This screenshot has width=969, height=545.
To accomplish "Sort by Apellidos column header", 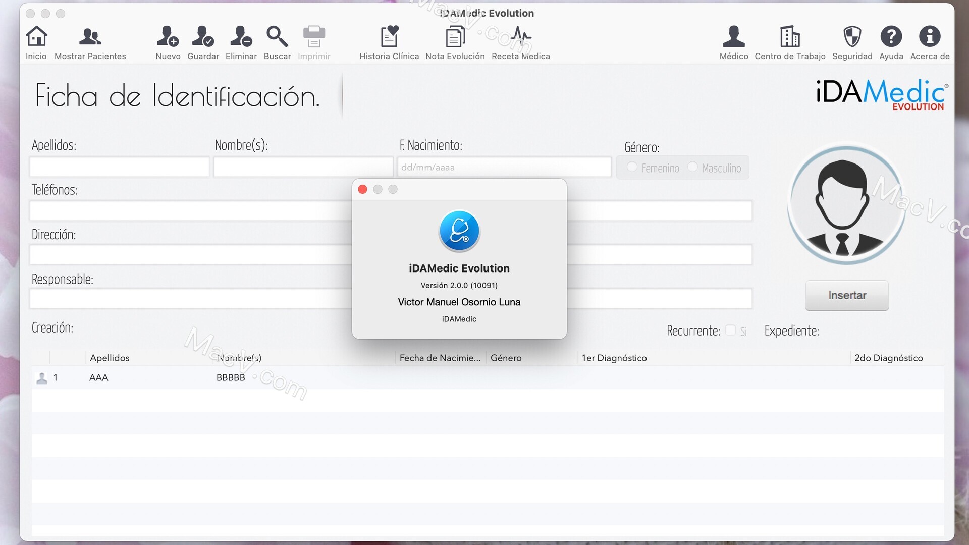I will pyautogui.click(x=110, y=358).
